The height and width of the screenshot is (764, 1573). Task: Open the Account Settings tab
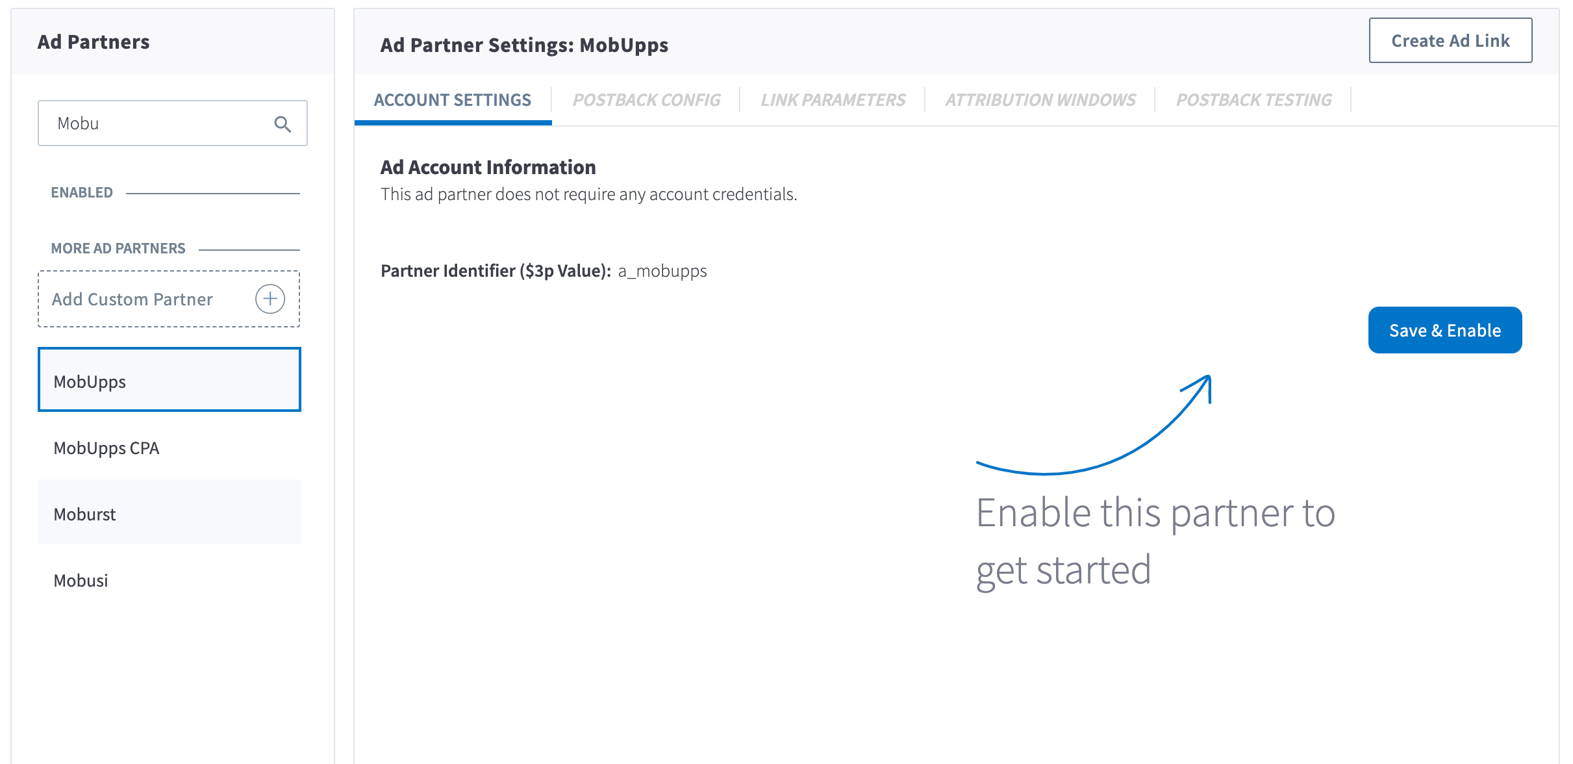453,100
